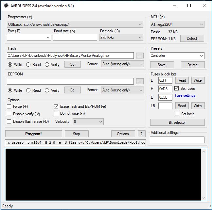
Task: Delete the selected preset
Action: pos(193,65)
